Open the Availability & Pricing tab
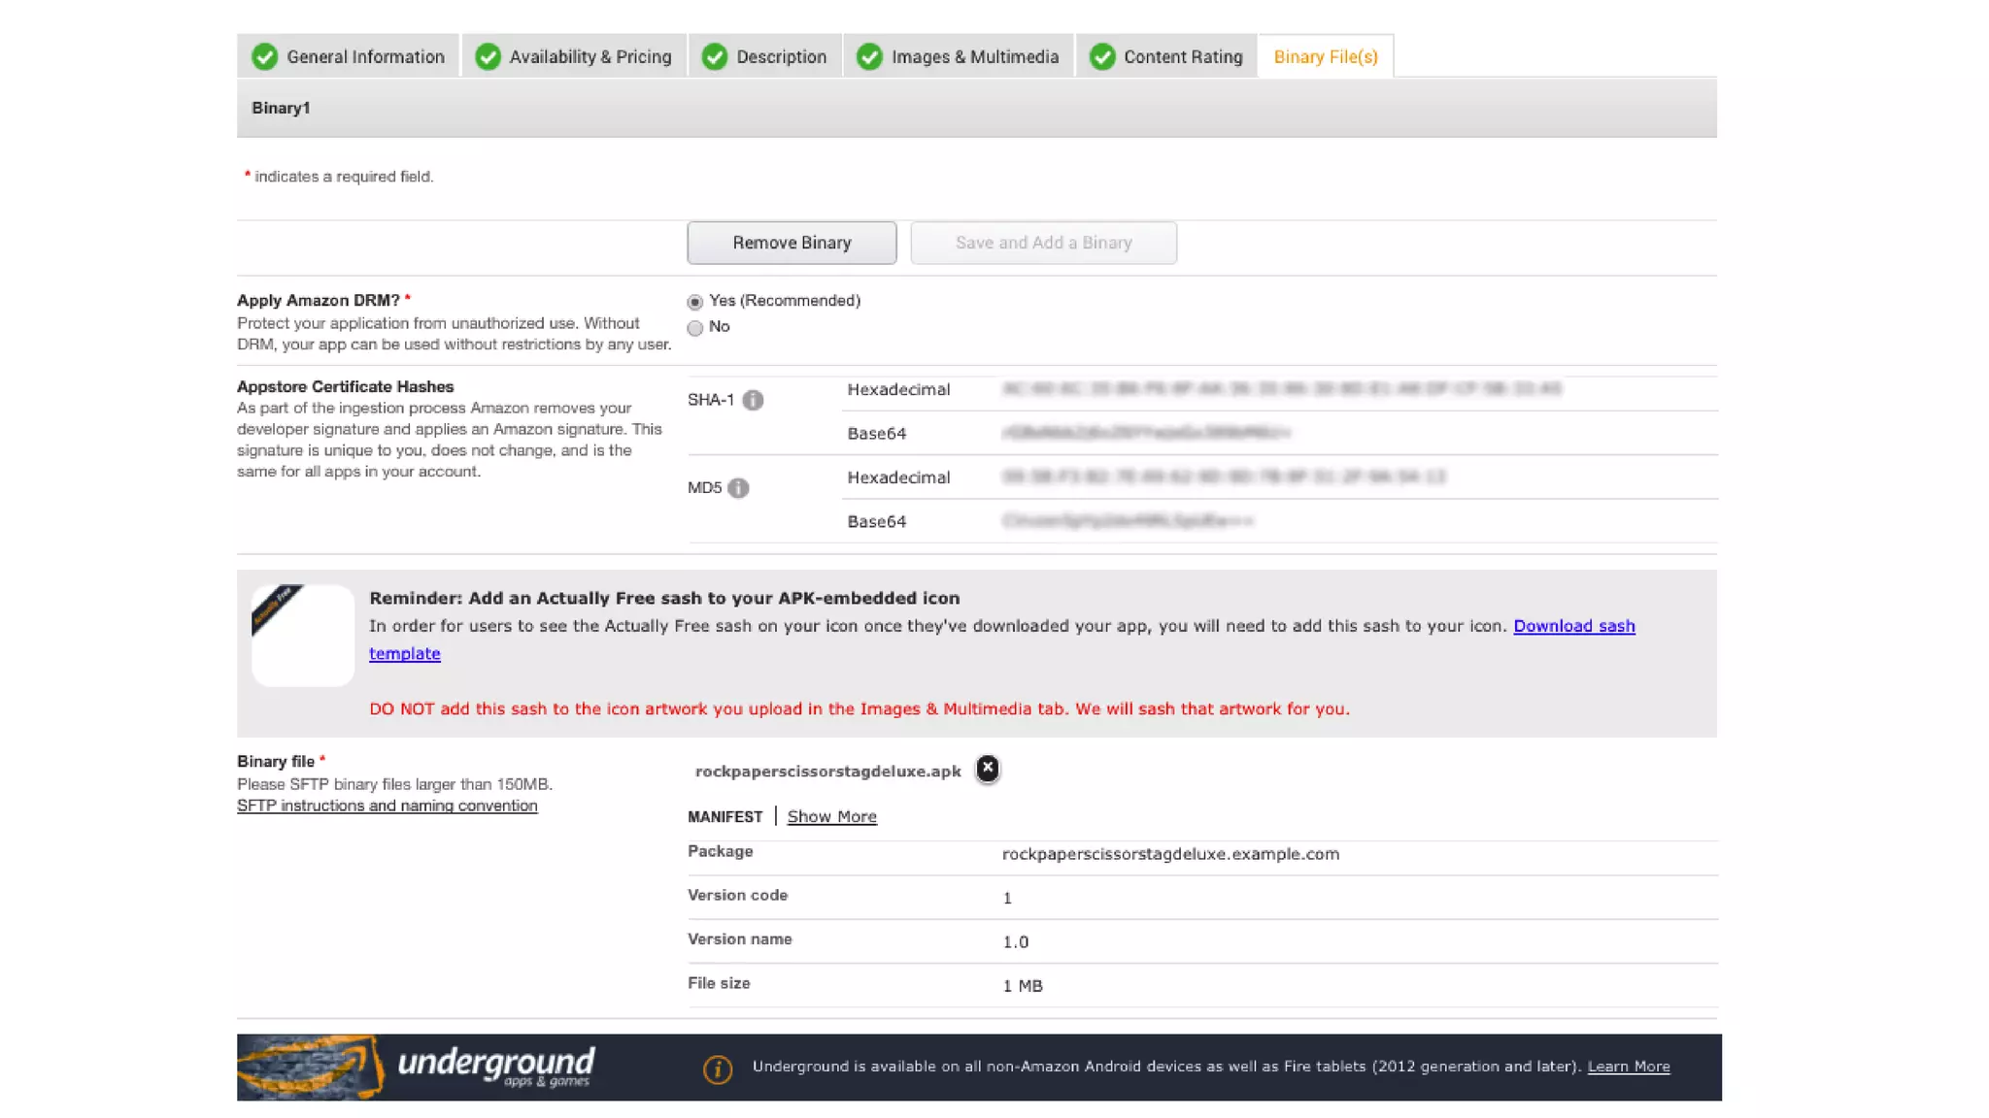The image size is (1989, 1118). coord(590,57)
